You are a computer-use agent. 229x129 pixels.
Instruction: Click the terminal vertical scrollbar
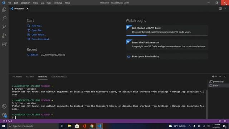point(206,104)
